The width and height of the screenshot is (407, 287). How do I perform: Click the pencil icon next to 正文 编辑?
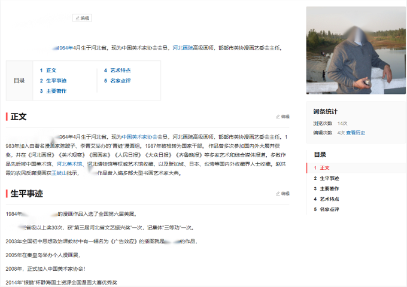[278, 117]
